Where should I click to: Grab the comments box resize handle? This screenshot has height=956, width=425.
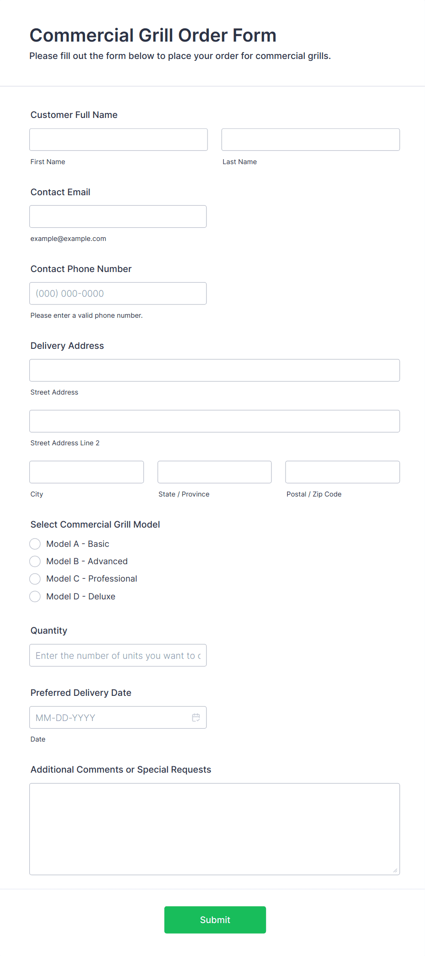[x=395, y=871]
